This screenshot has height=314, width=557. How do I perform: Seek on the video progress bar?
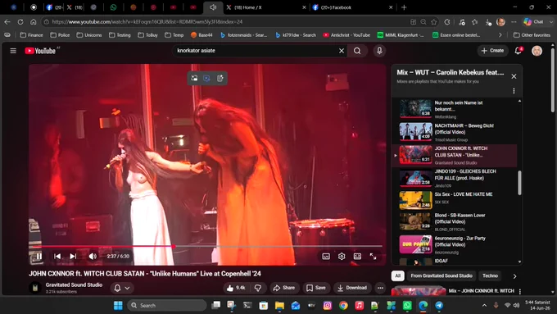[207, 246]
